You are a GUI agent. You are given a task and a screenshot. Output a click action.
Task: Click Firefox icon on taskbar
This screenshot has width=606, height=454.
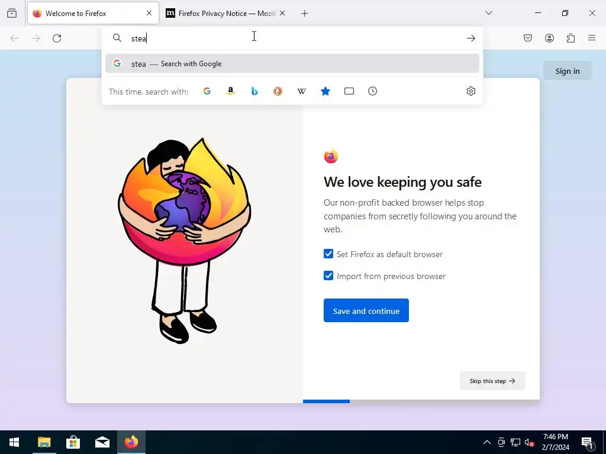tap(131, 442)
